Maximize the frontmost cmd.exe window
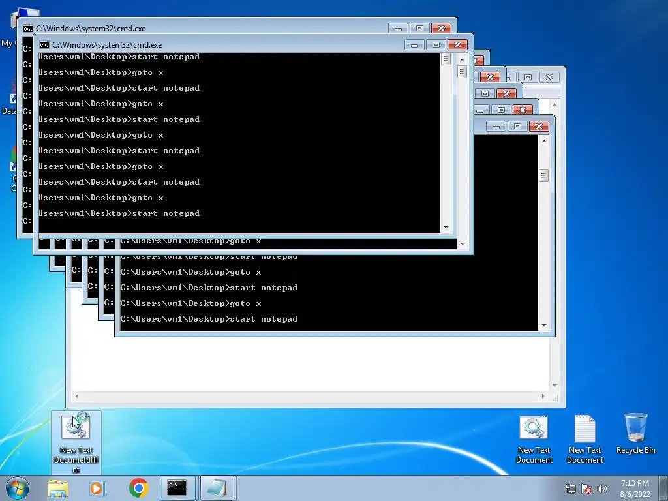668x501 pixels. pyautogui.click(x=436, y=45)
